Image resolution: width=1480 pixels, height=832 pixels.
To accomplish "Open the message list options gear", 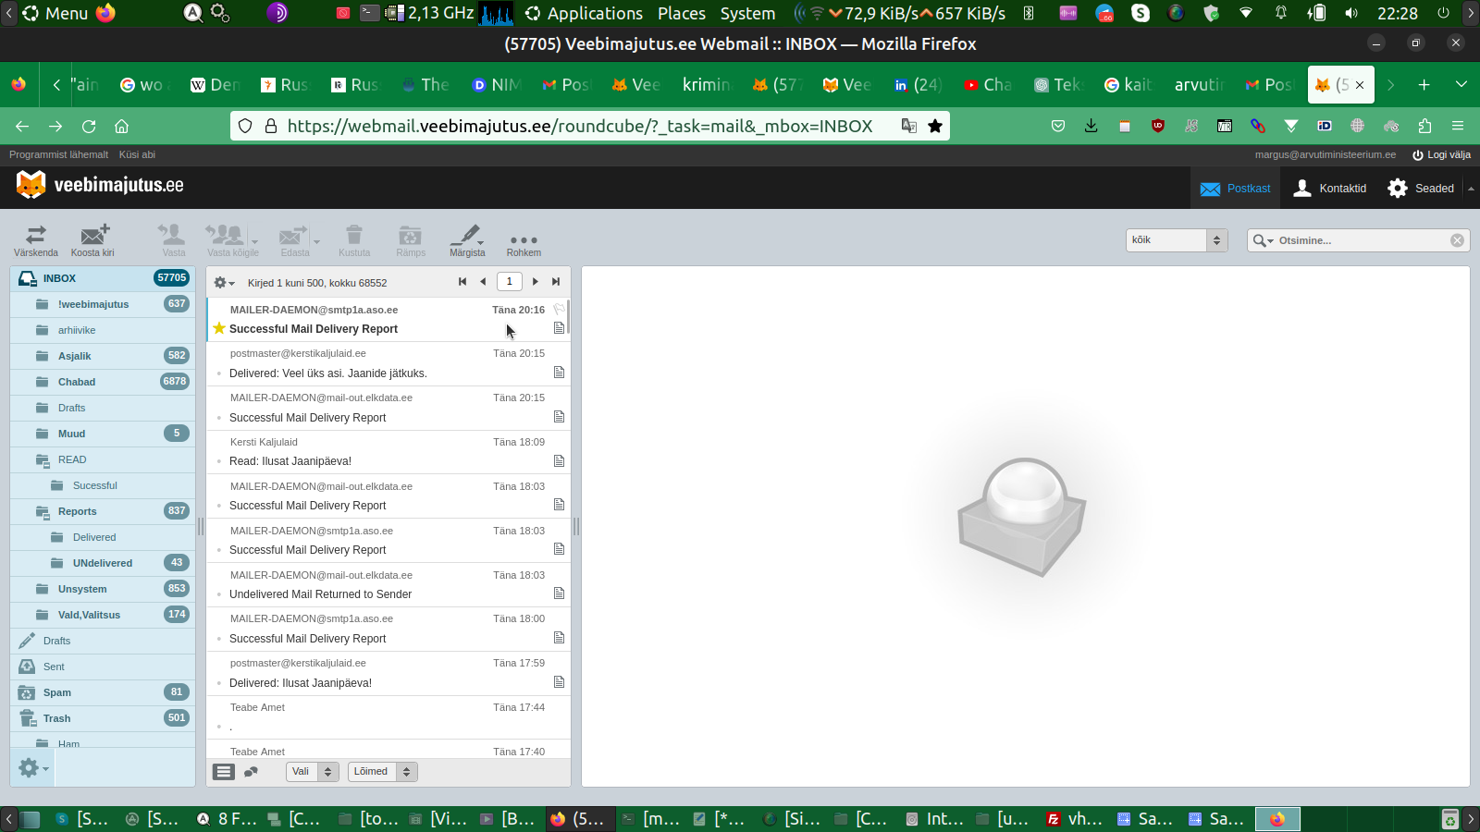I will (224, 283).
